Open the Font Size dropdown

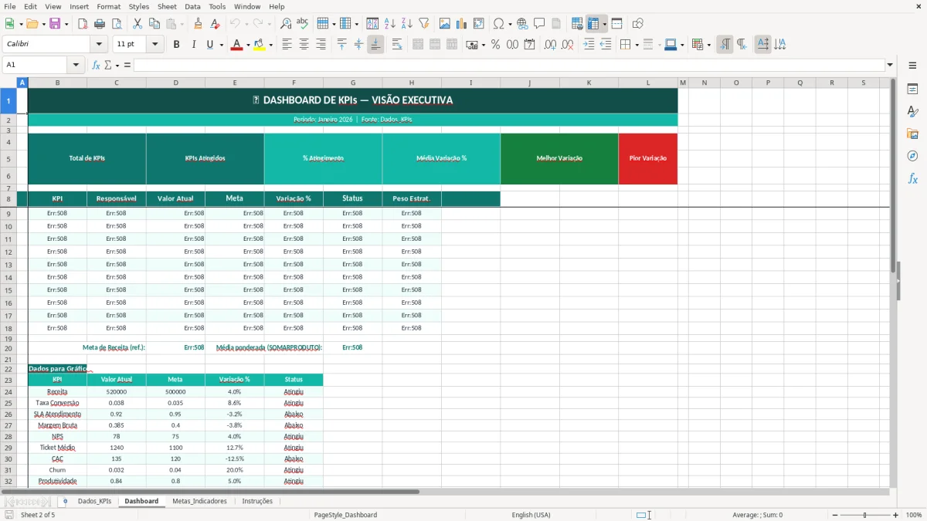pos(155,45)
